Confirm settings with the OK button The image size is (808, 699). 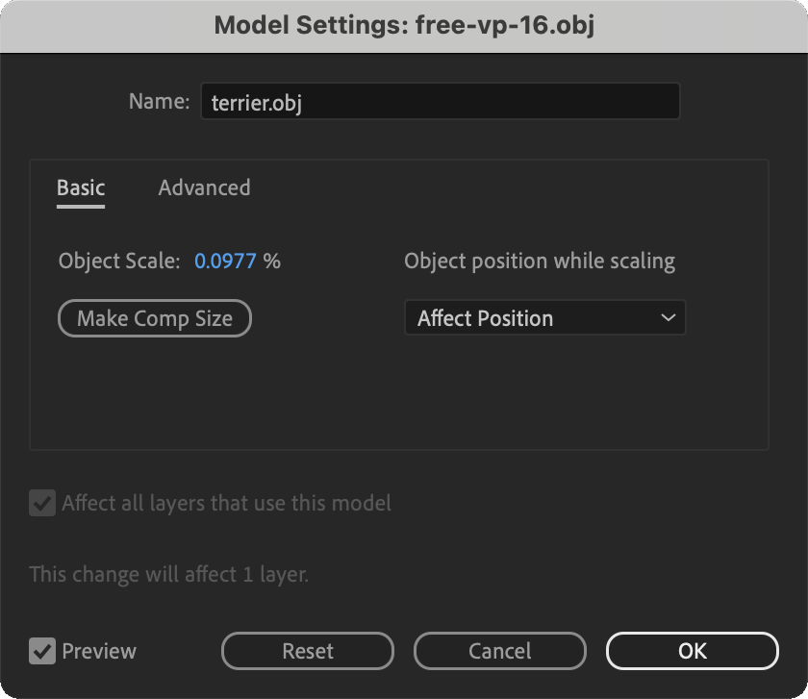coord(692,651)
